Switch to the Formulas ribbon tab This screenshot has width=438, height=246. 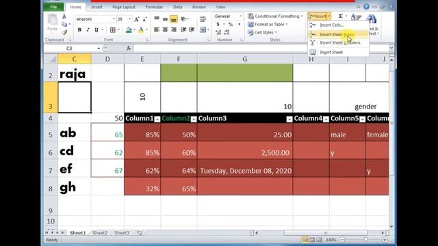coord(154,7)
